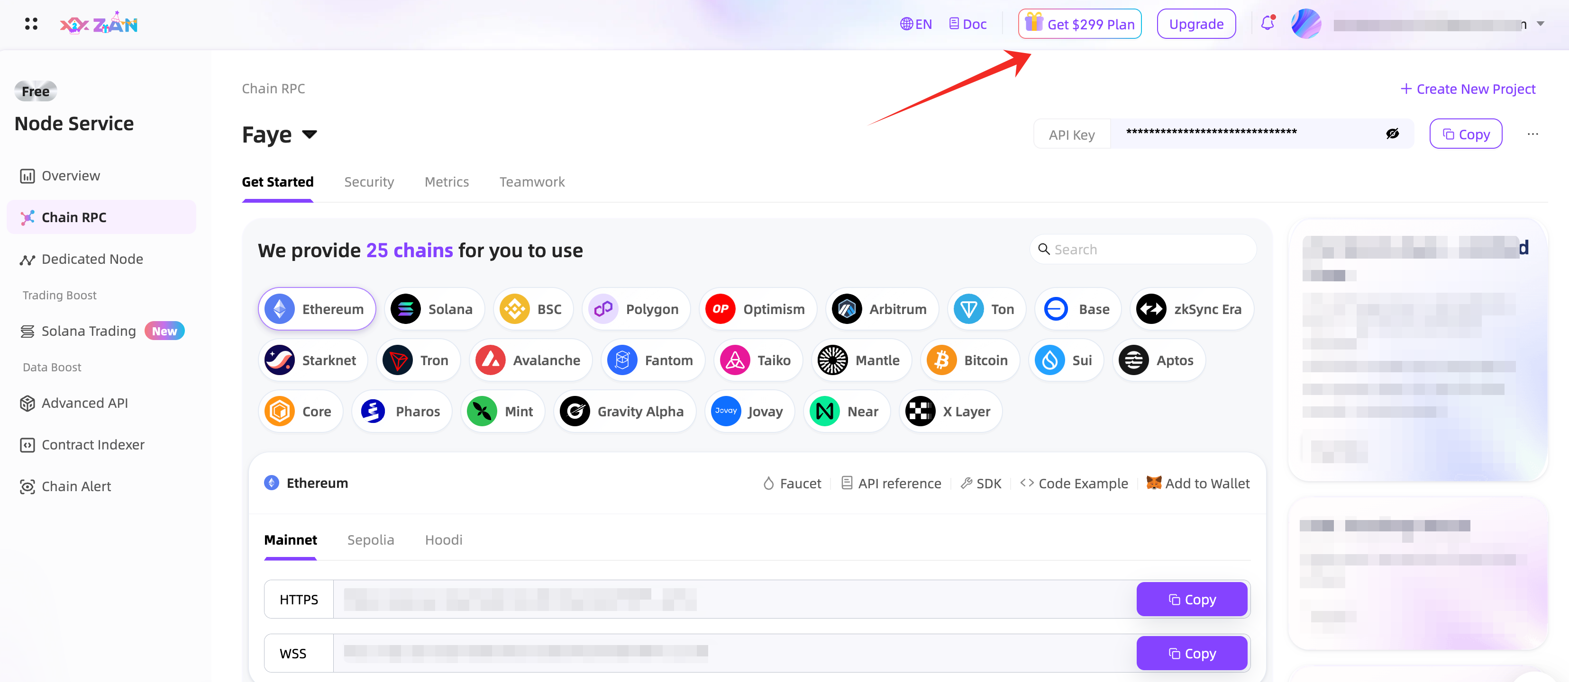The width and height of the screenshot is (1569, 682).
Task: Switch to the Security tab
Action: point(368,182)
